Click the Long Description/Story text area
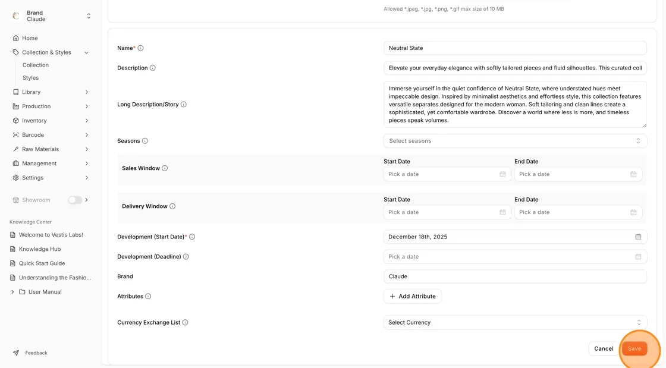Image resolution: width=666 pixels, height=368 pixels. point(515,105)
